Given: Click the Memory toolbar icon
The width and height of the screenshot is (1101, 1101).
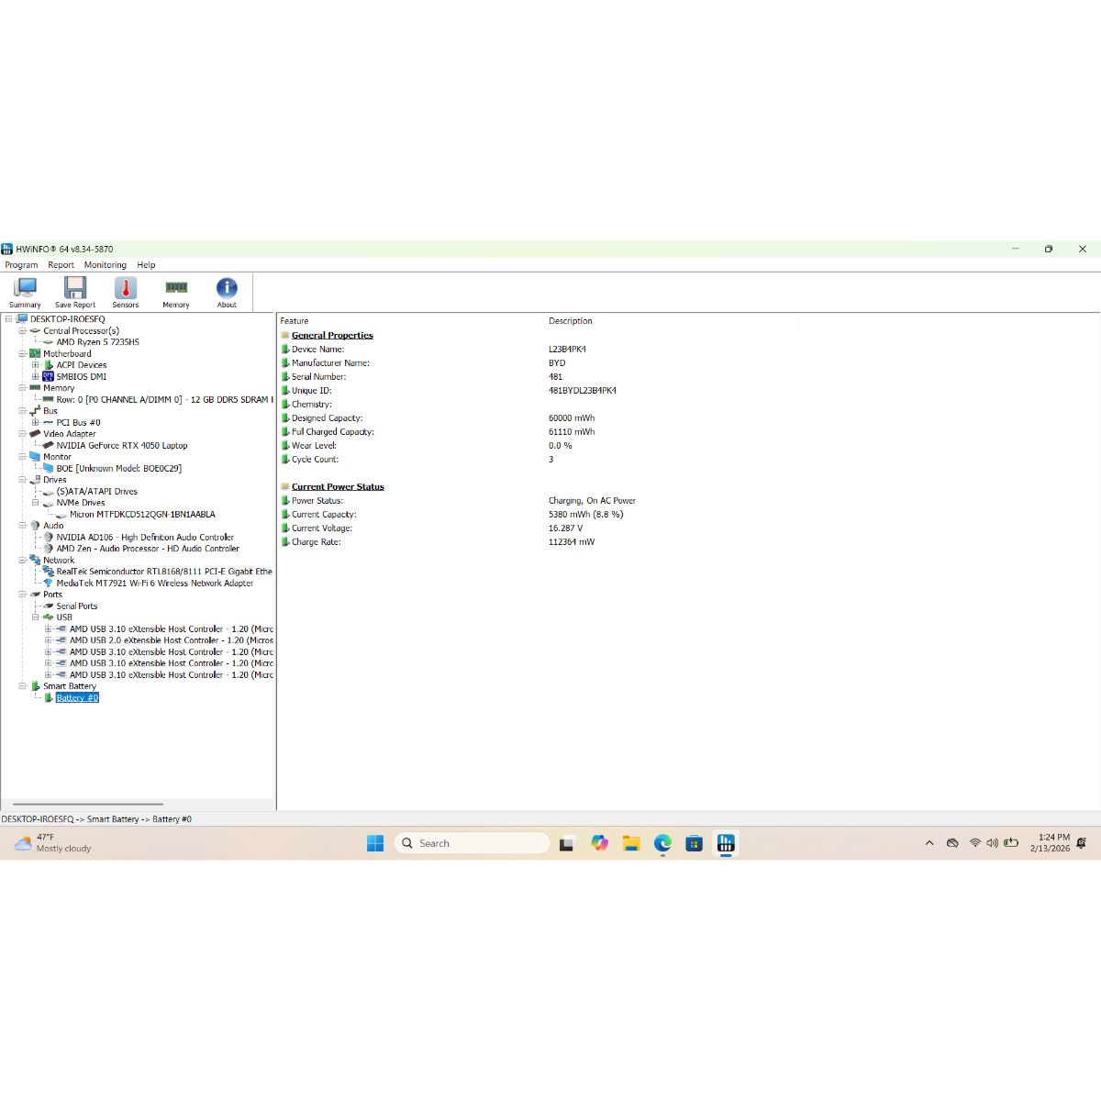Looking at the screenshot, I should (x=176, y=292).
